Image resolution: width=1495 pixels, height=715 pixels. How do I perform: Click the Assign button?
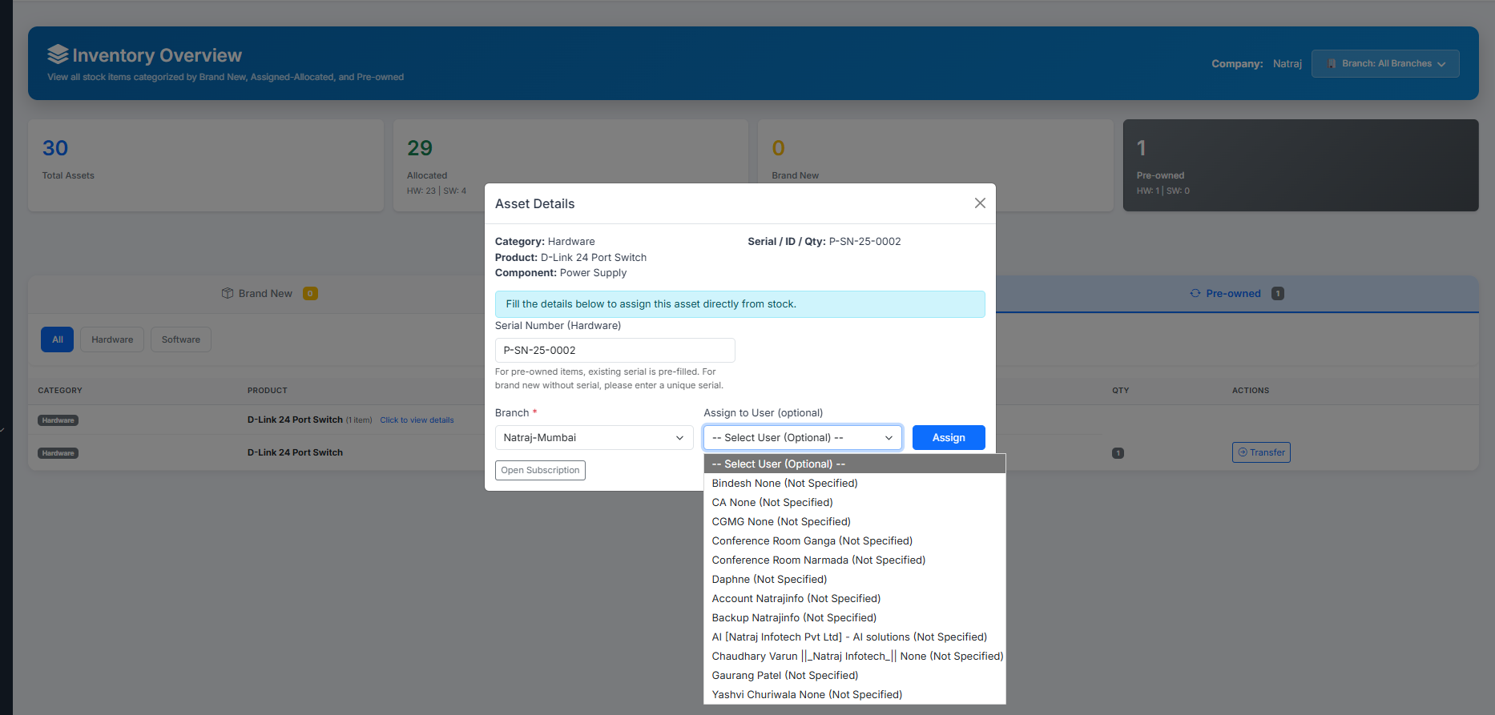pos(949,438)
